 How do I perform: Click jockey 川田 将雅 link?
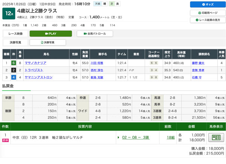pyautogui.click(x=96, y=63)
